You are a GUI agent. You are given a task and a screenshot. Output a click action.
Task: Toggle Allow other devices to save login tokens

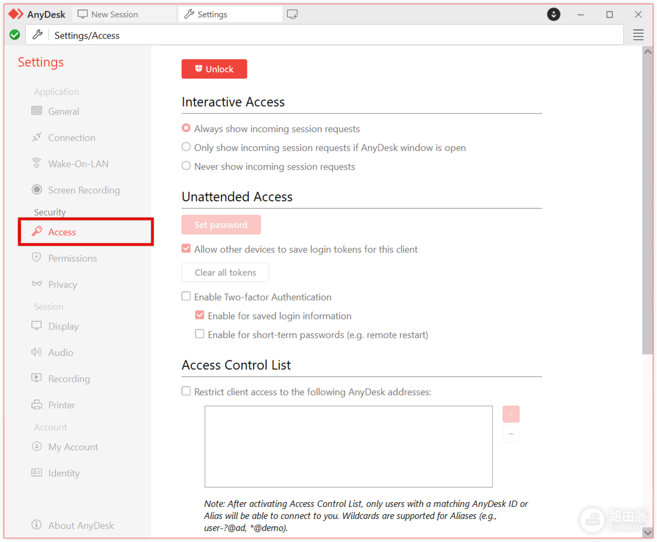click(186, 249)
